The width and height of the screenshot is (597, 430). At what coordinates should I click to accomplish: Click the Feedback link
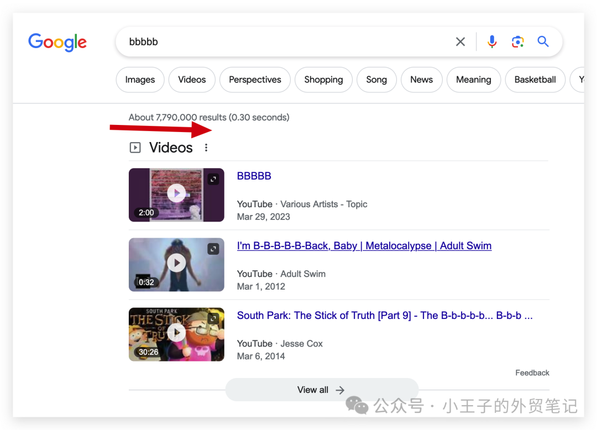click(532, 373)
